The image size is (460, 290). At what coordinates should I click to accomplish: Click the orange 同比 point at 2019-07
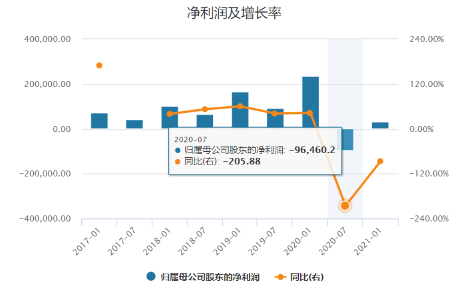[x=275, y=113]
